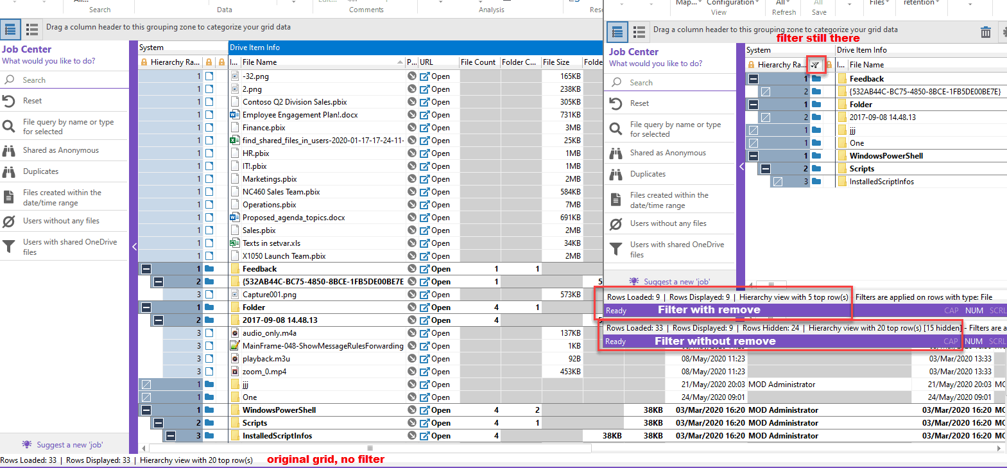Collapse the Scripts folder node in the left grid
This screenshot has height=468, width=1007.
coord(159,423)
